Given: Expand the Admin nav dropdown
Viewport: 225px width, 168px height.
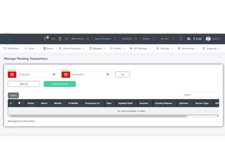Looking at the screenshot, I should 117,48.
